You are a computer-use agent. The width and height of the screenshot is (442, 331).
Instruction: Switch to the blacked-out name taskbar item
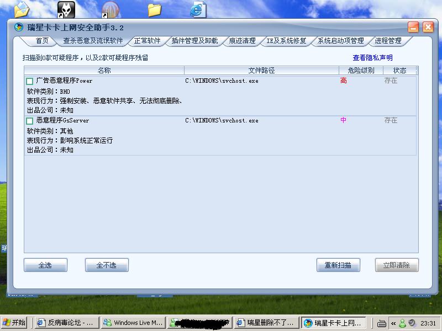point(200,323)
